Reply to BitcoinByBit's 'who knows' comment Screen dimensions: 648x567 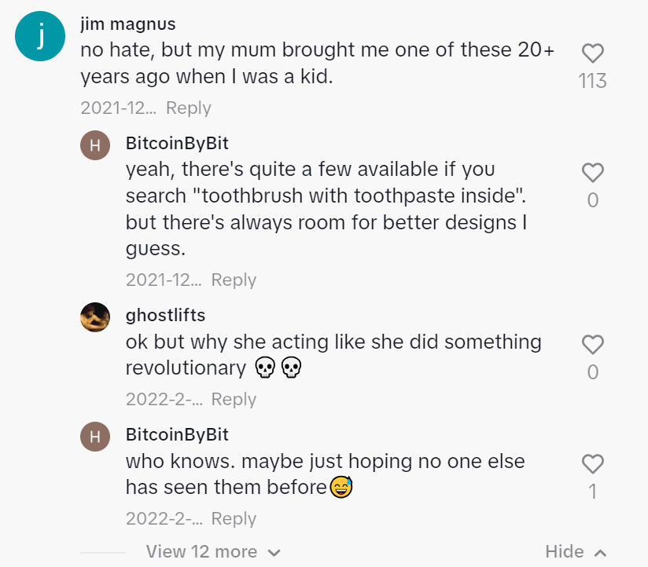[234, 518]
